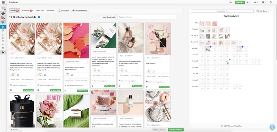Click the Home icon in sidebar

[3, 14]
